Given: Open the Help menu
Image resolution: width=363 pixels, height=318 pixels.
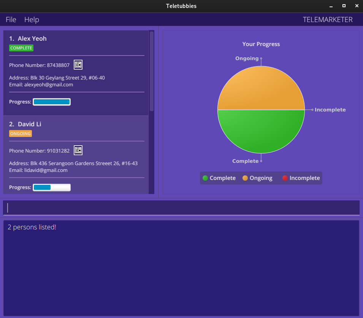Looking at the screenshot, I should (x=32, y=19).
